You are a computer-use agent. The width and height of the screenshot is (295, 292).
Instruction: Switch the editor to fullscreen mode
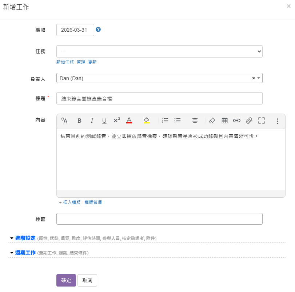pos(262,121)
